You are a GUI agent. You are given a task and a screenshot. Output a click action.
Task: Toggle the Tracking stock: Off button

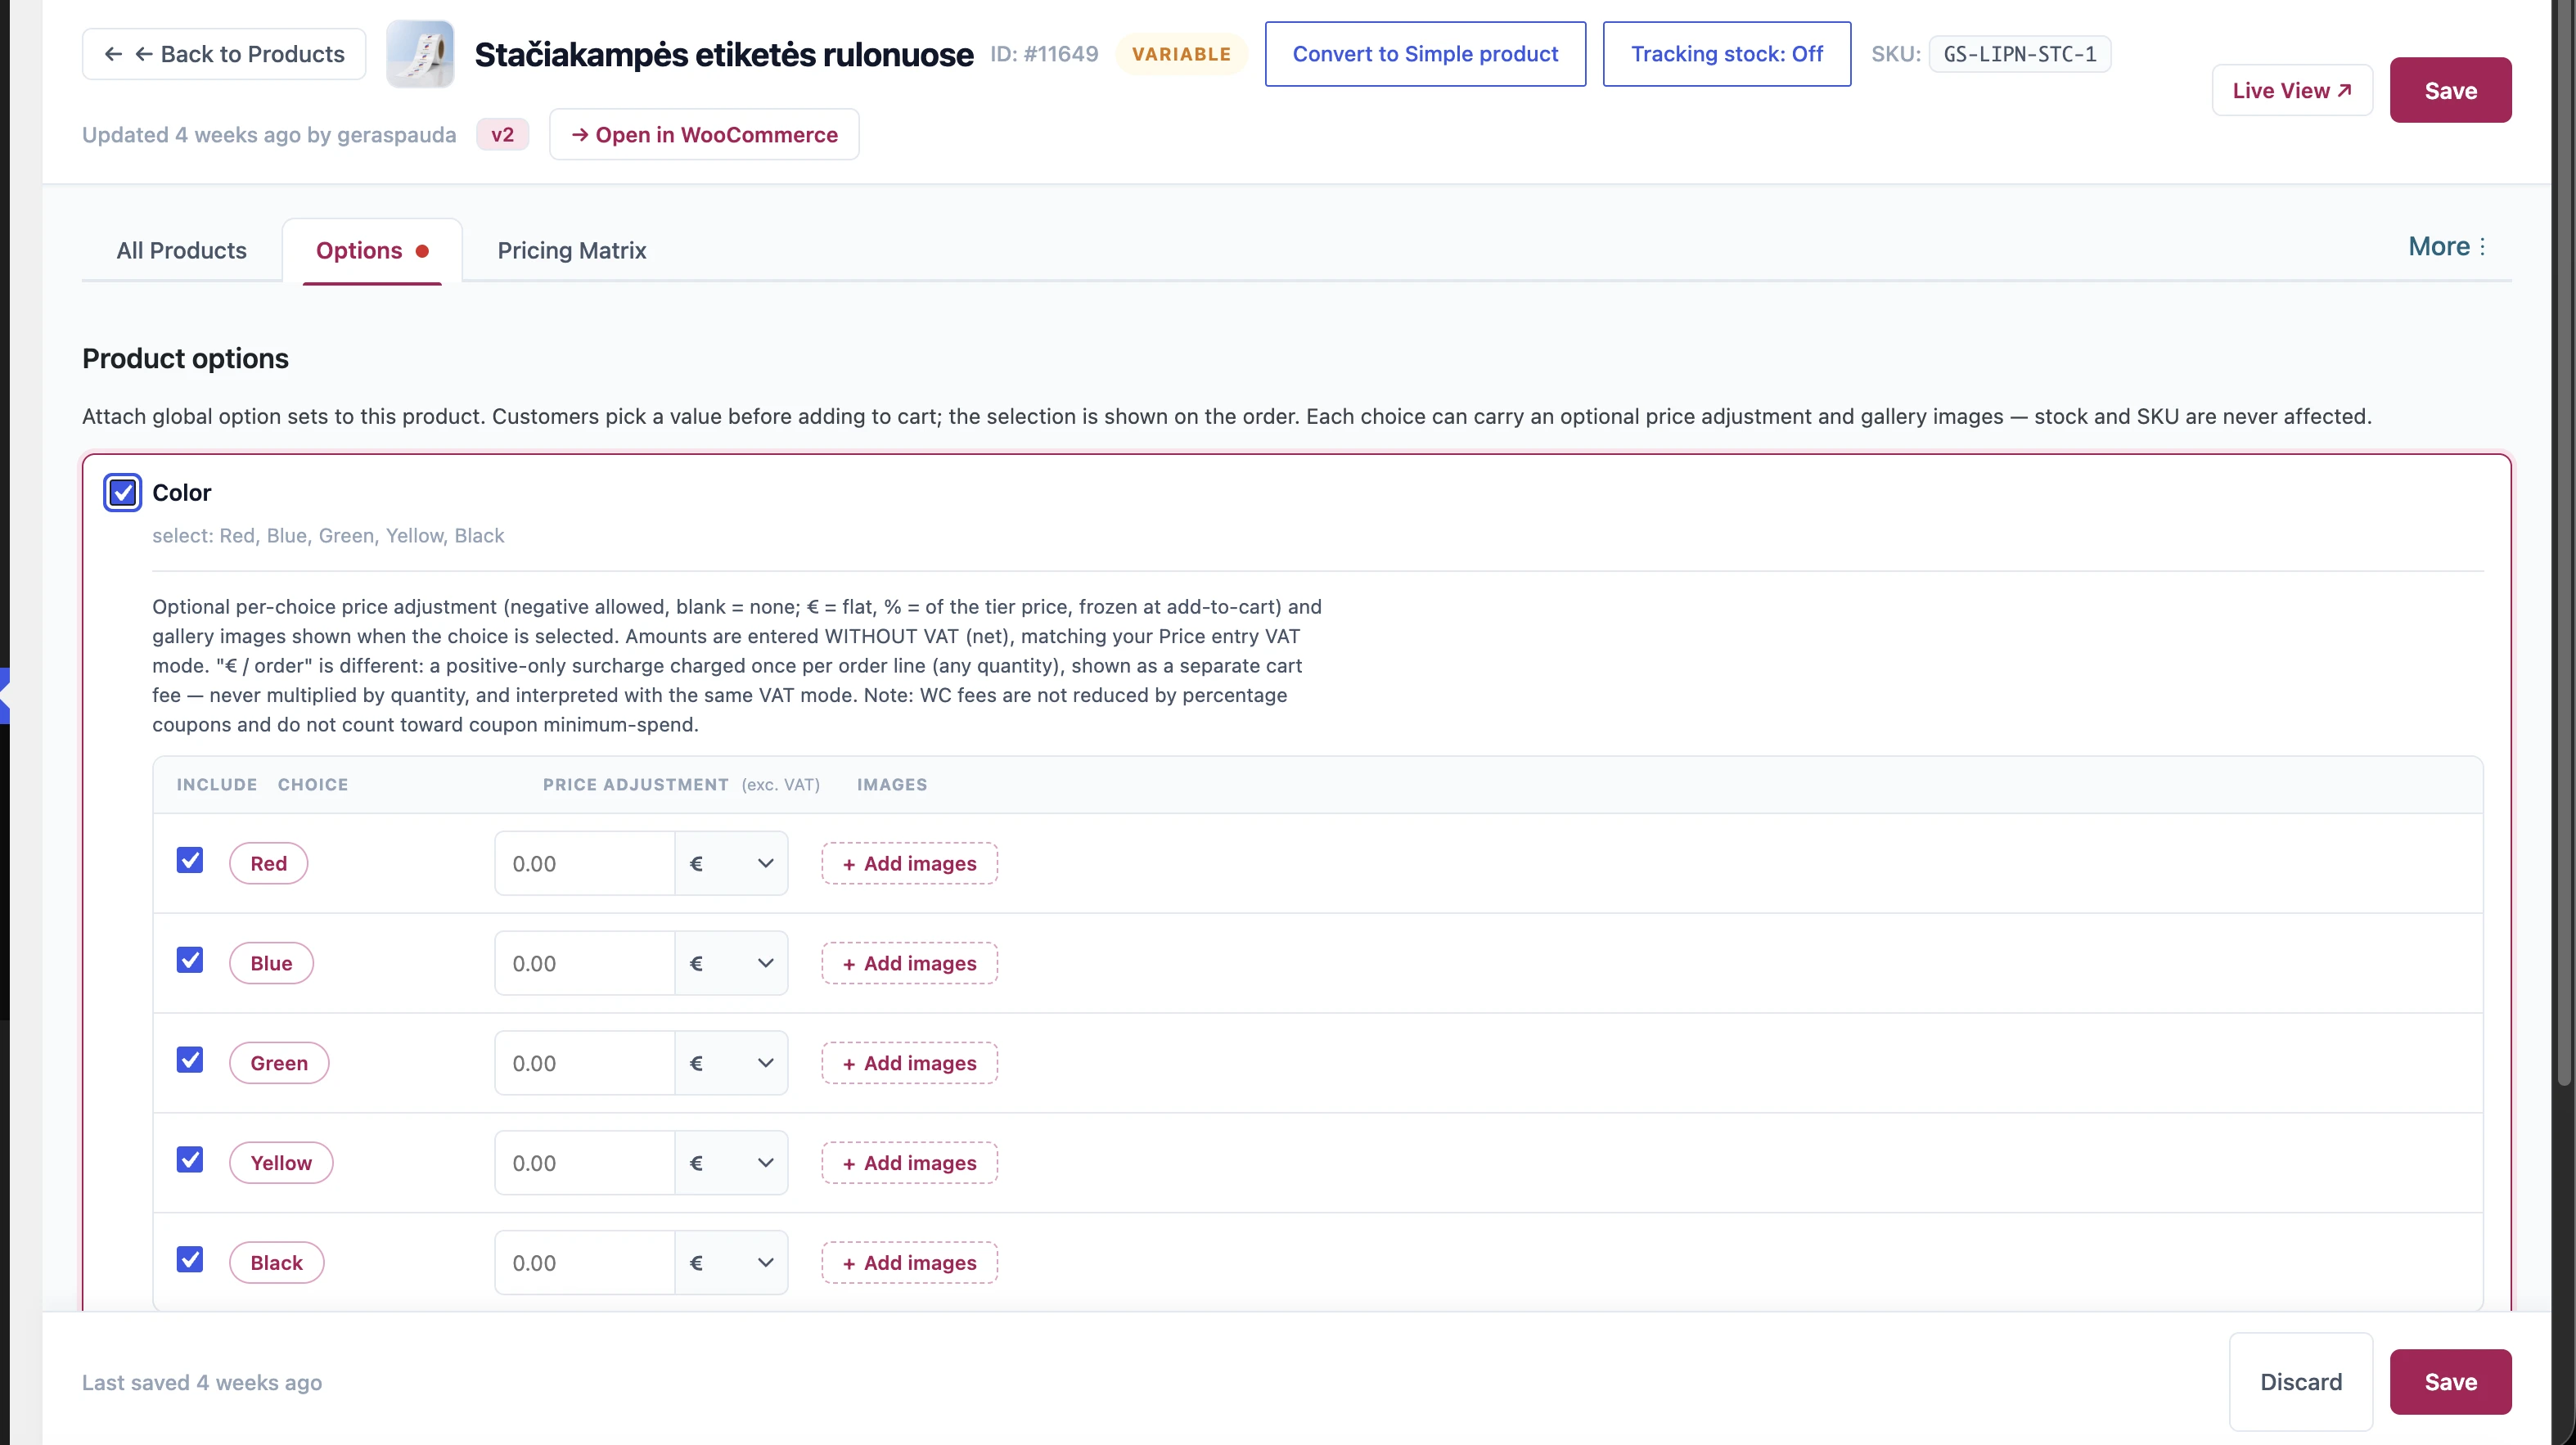(1726, 54)
